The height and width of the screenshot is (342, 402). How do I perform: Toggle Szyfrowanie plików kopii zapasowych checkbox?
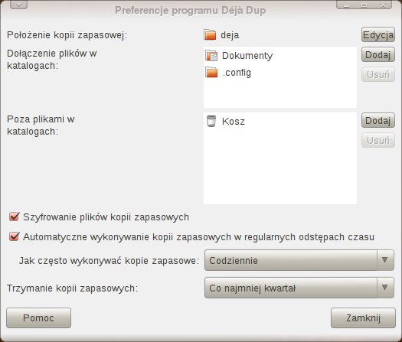click(x=14, y=217)
